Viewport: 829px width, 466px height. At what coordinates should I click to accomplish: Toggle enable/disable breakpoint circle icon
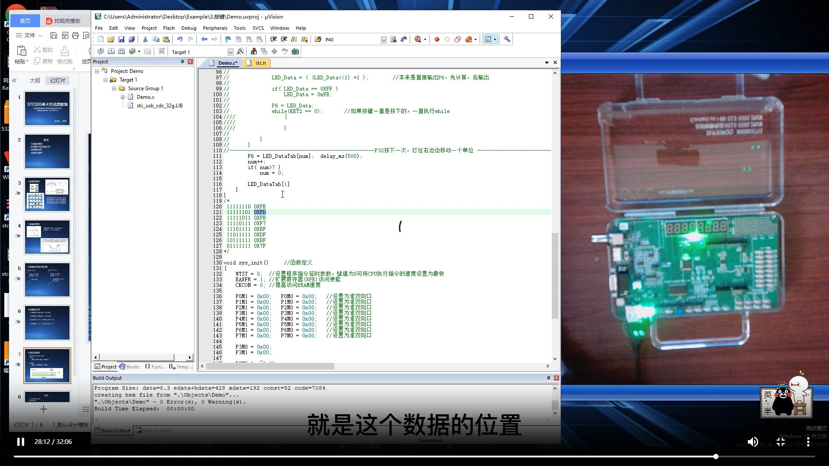pos(447,39)
